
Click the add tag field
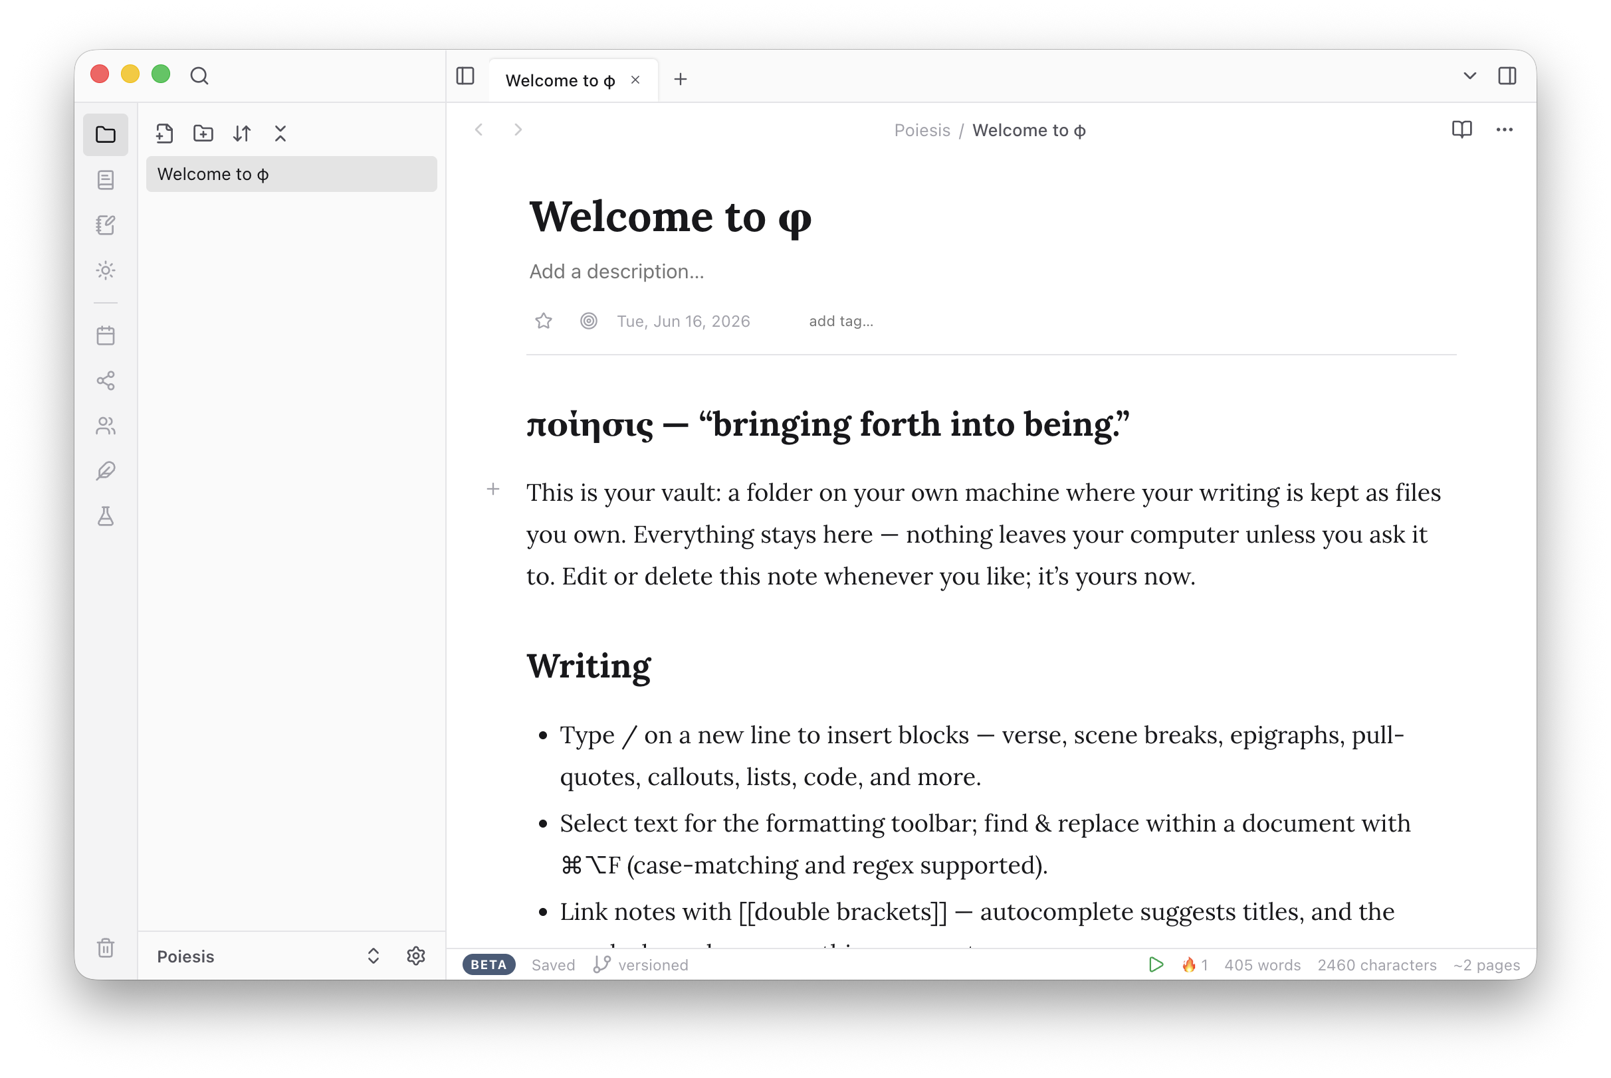(x=841, y=321)
